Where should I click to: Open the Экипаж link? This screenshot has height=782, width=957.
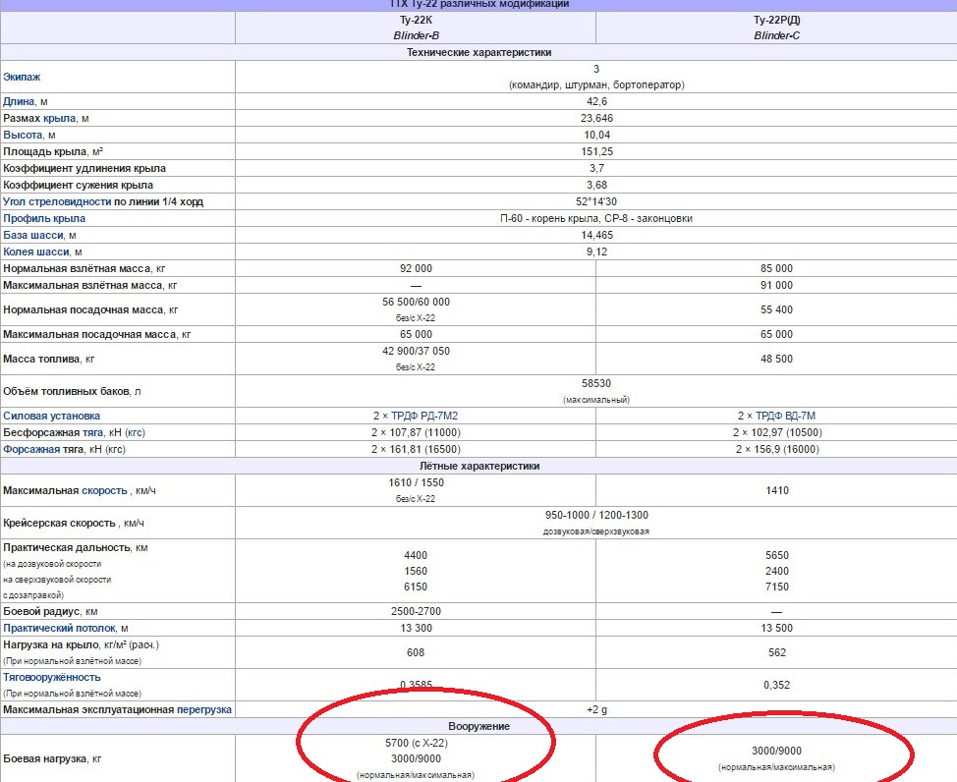tap(22, 77)
